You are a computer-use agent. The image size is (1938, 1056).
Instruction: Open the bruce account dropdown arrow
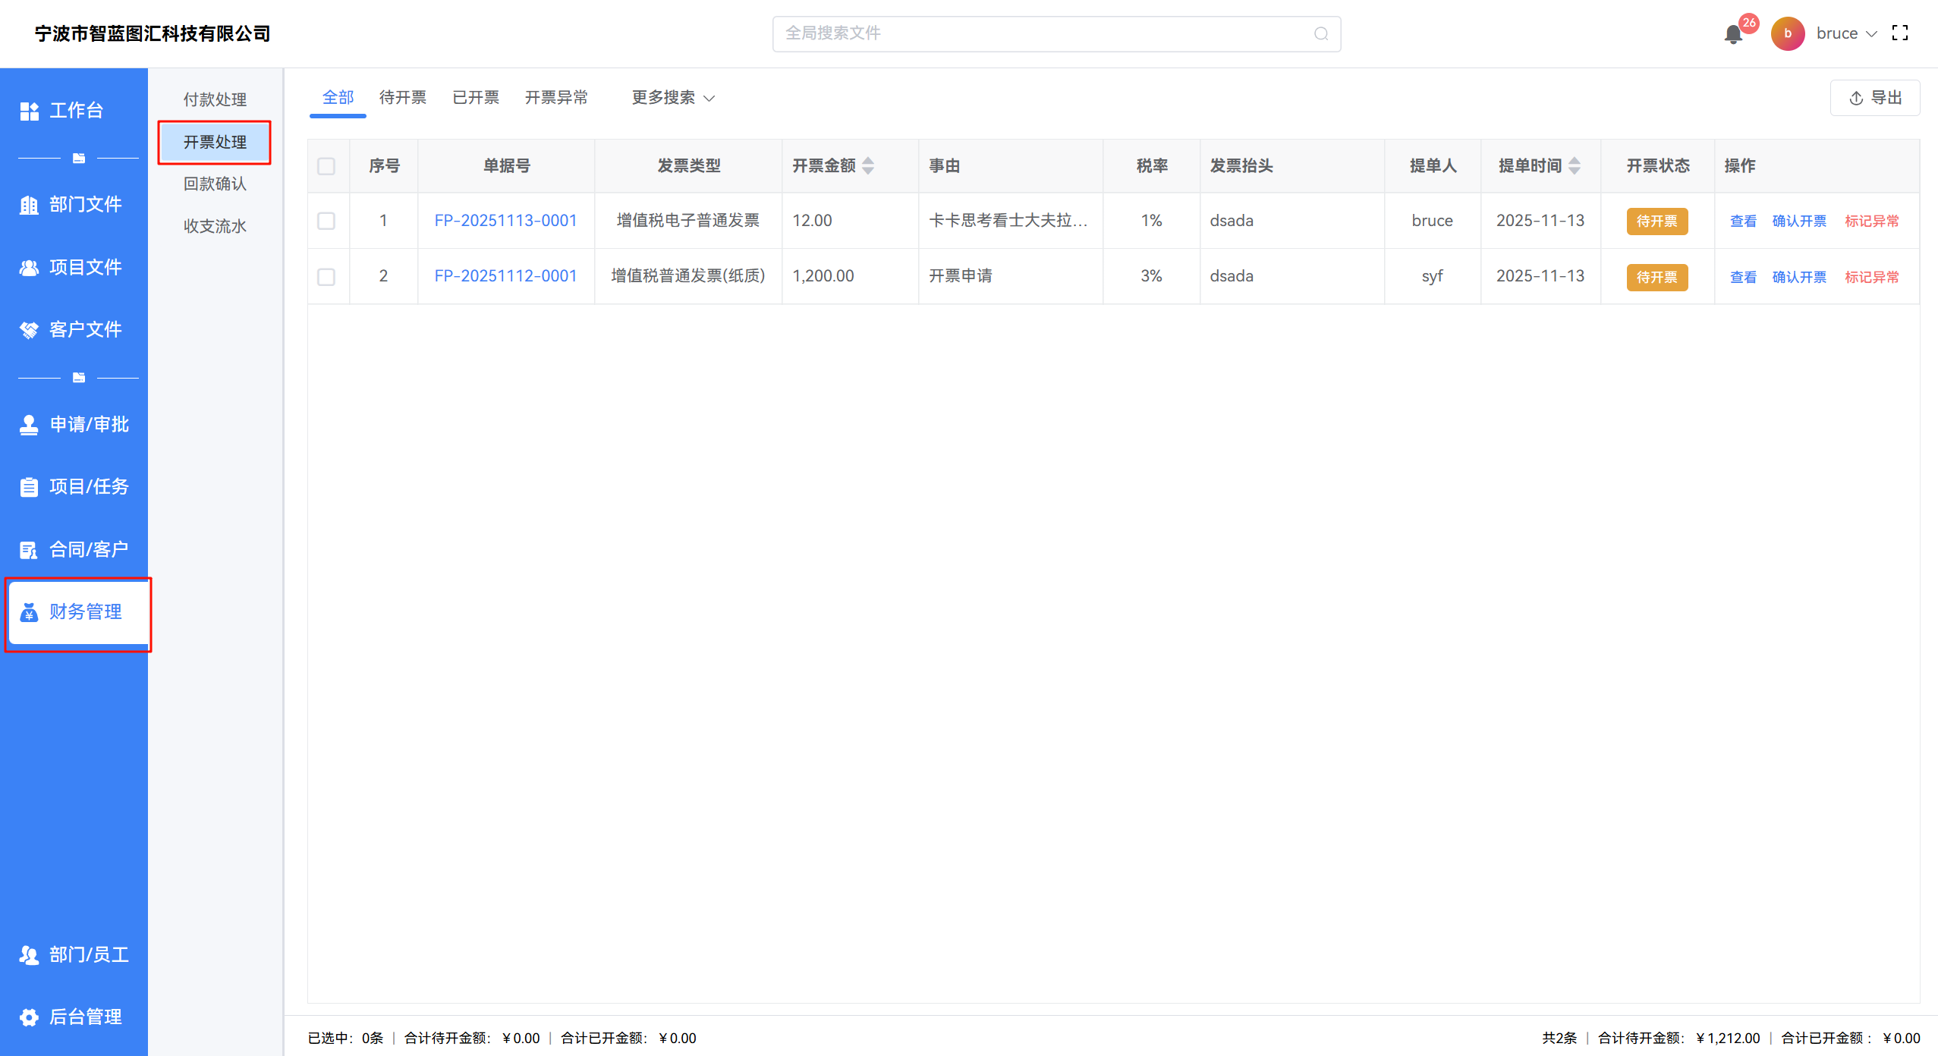click(x=1872, y=34)
